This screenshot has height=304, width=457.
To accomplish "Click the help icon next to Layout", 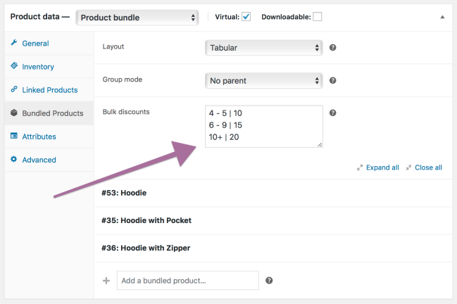I will pos(332,48).
